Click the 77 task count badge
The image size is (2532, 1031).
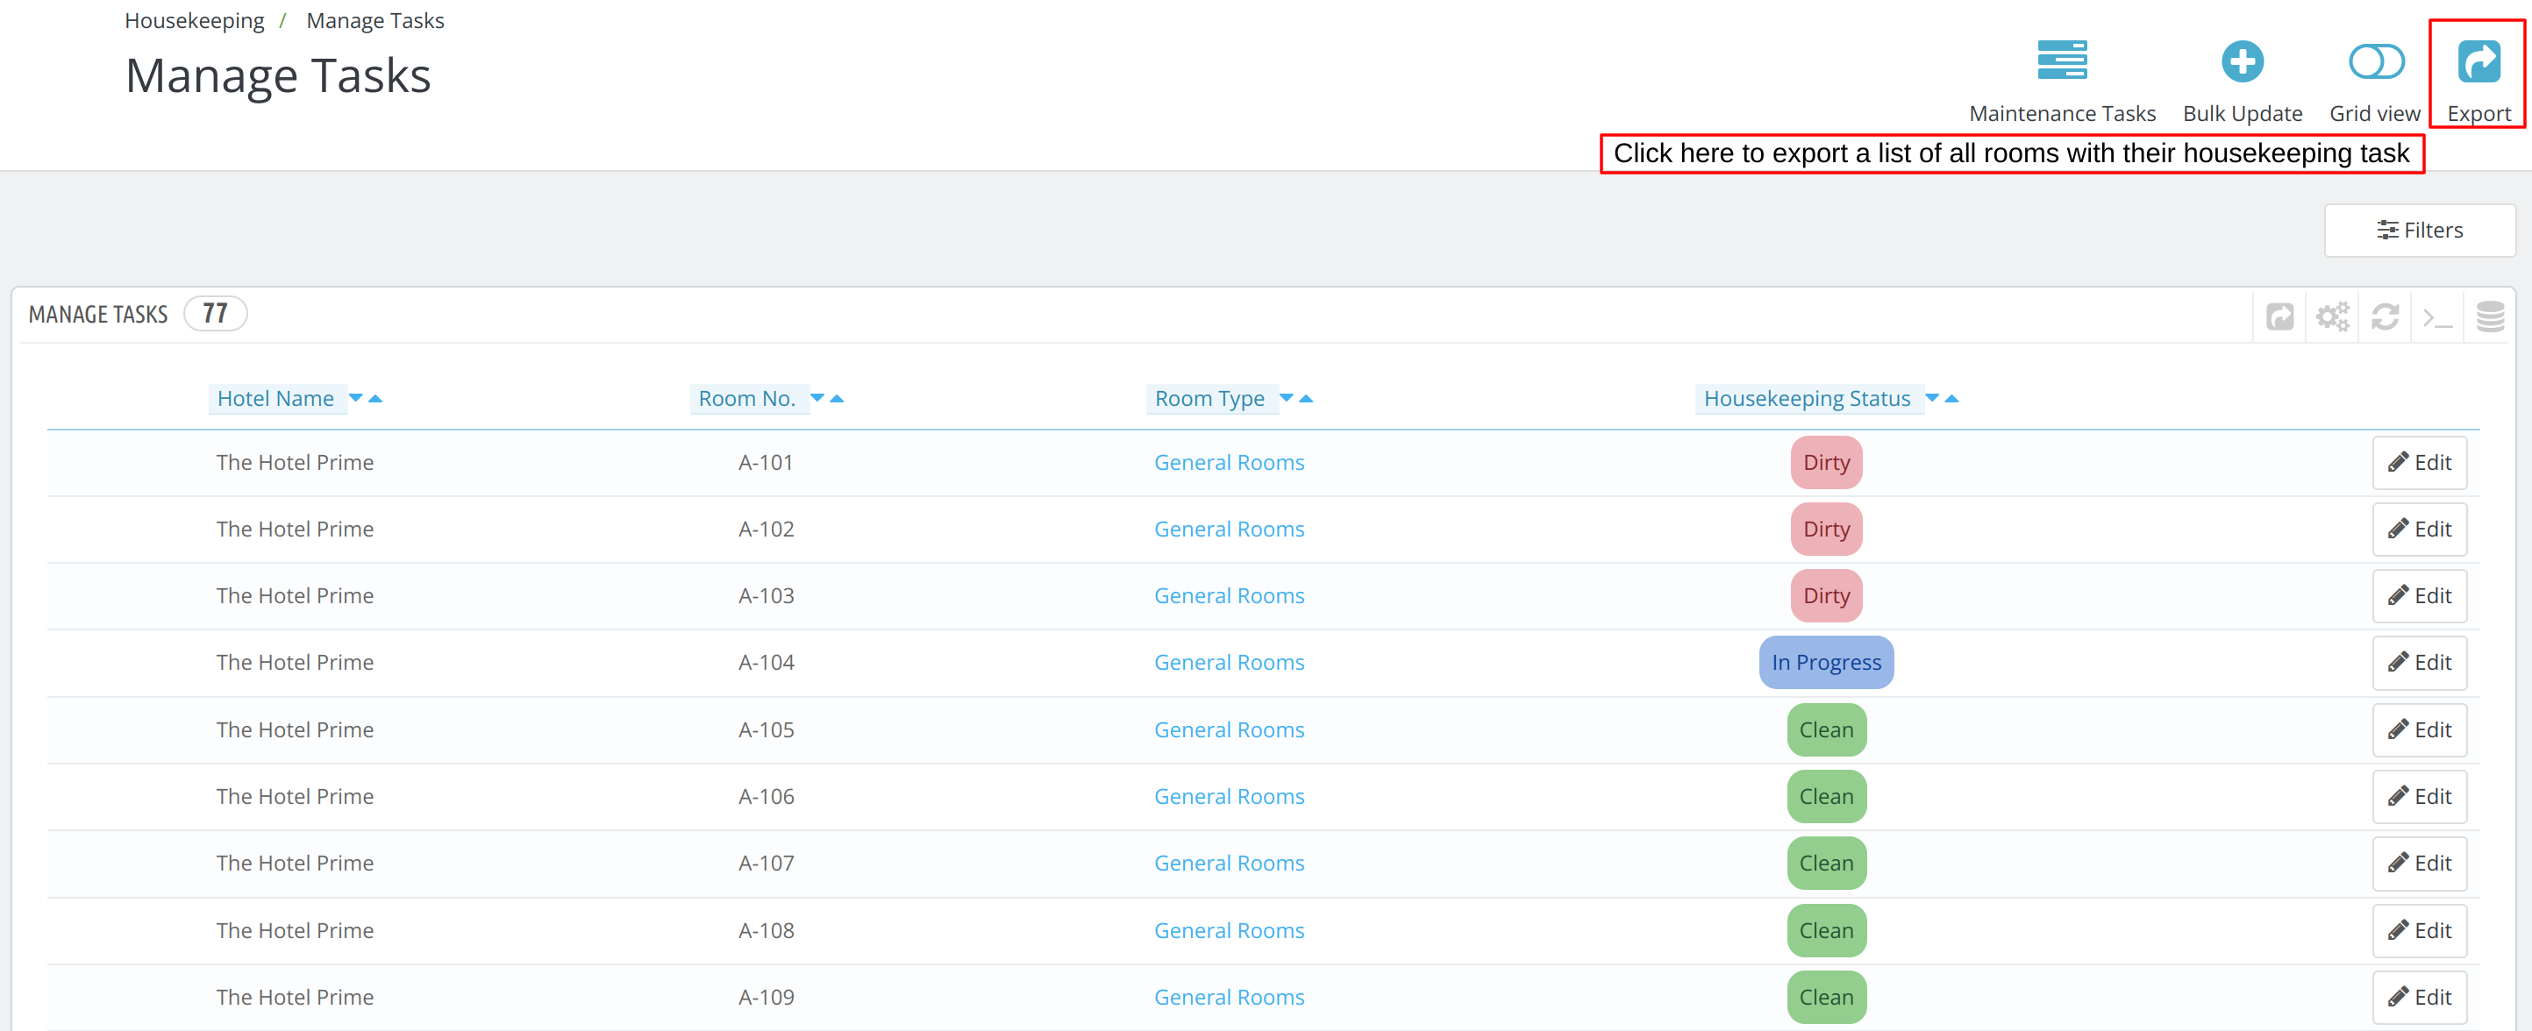[215, 314]
